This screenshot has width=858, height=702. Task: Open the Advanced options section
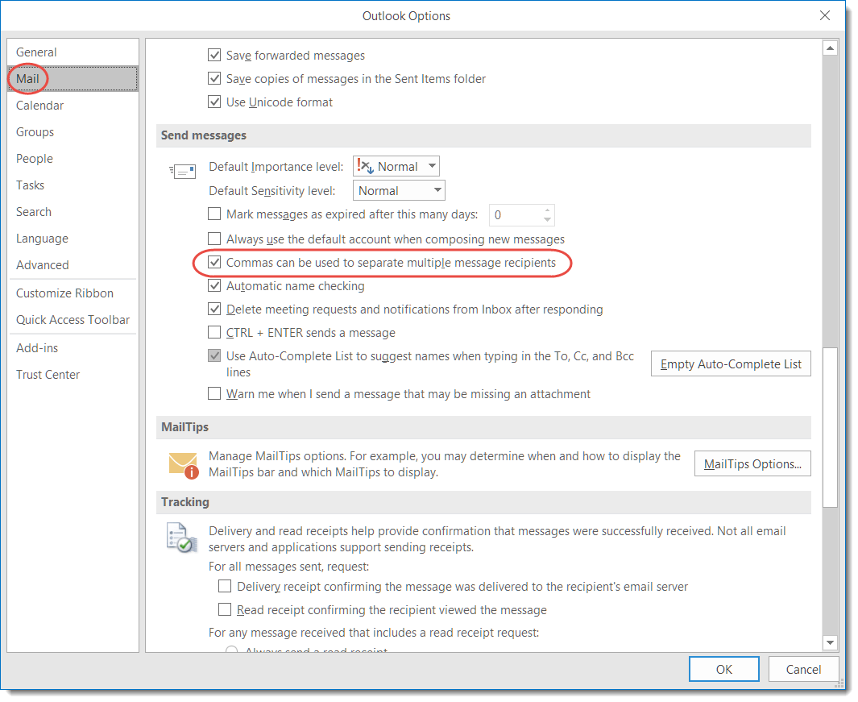pos(42,264)
